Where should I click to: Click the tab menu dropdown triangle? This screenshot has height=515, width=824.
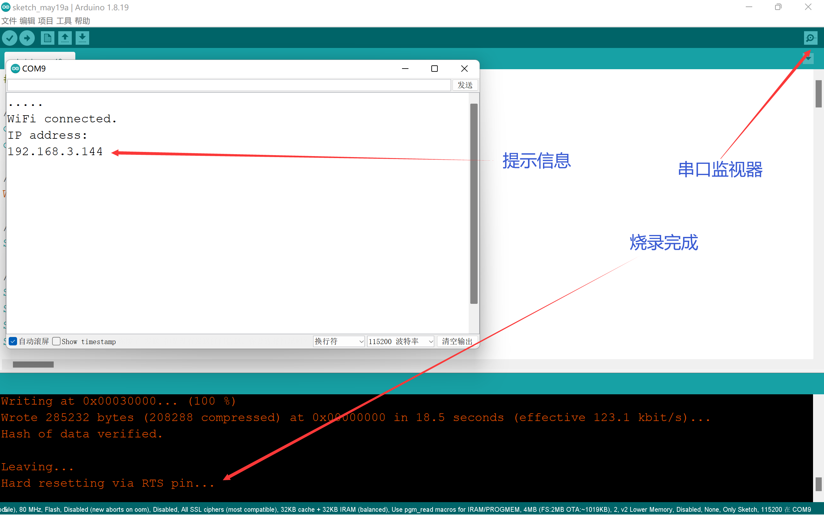pyautogui.click(x=808, y=59)
